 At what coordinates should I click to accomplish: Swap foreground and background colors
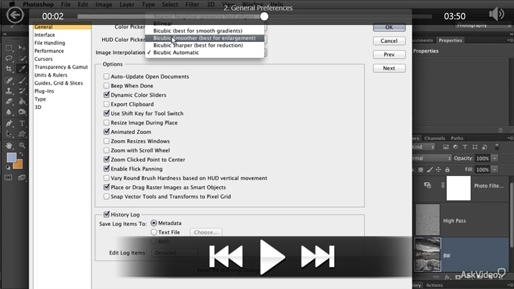pos(22,154)
